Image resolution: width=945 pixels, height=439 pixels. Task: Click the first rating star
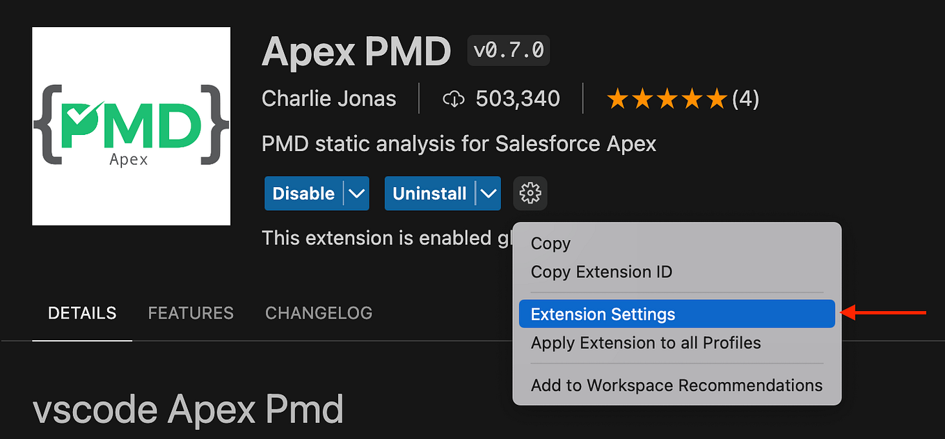coord(619,98)
